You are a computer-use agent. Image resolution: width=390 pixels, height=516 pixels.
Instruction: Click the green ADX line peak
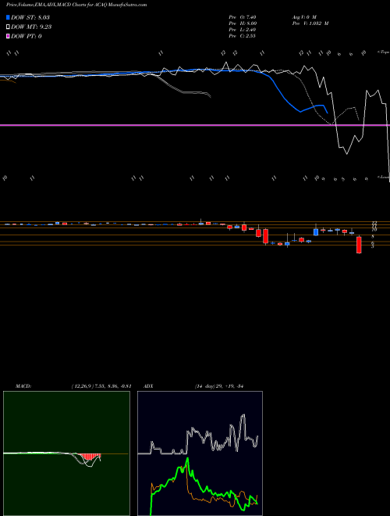[187, 460]
